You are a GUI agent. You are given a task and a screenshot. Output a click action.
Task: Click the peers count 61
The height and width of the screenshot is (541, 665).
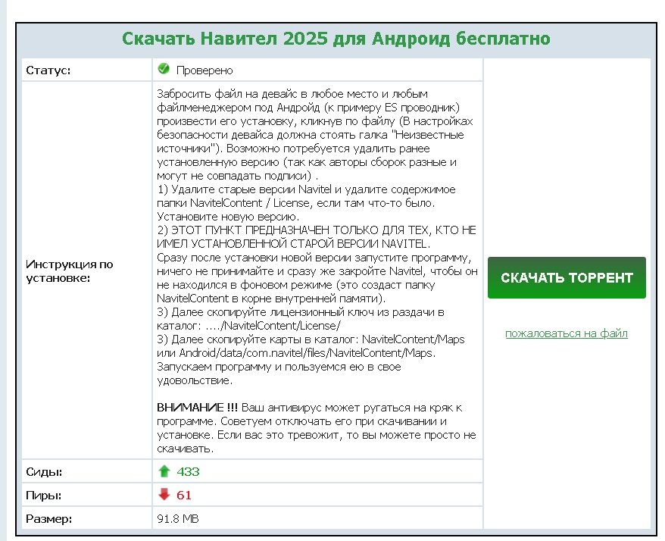pos(184,495)
